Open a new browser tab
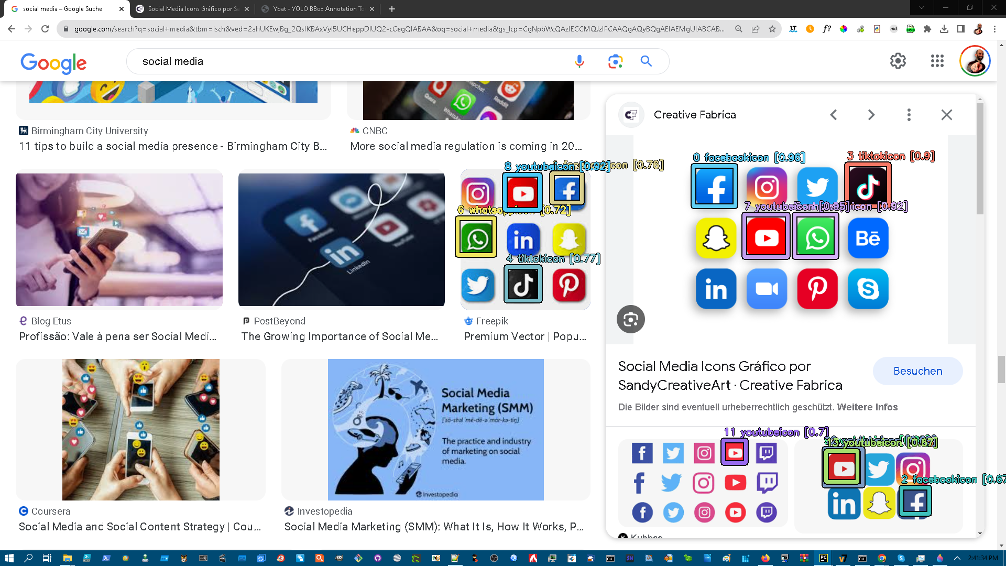The height and width of the screenshot is (566, 1006). [392, 9]
